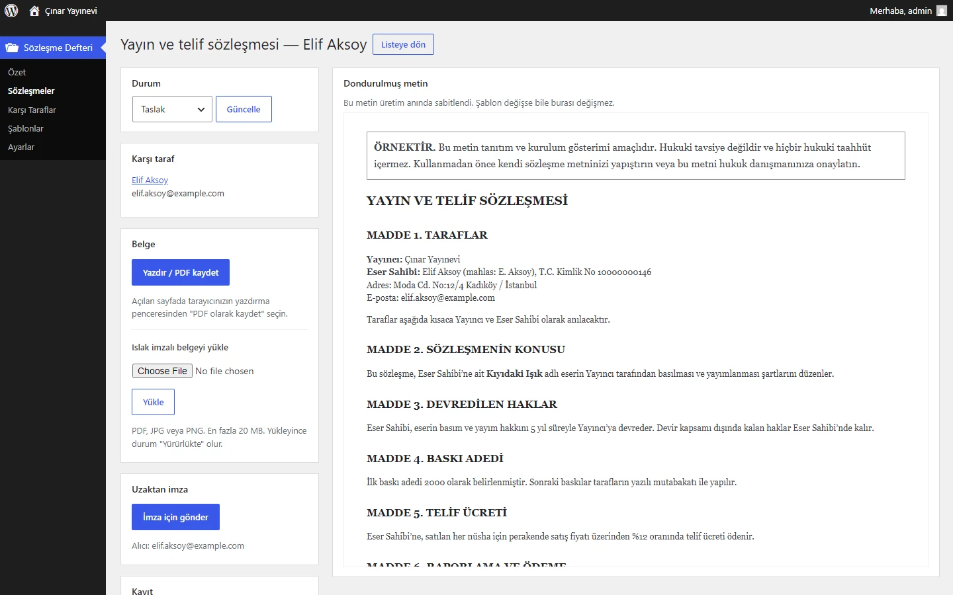Click the Choose File button

point(162,371)
